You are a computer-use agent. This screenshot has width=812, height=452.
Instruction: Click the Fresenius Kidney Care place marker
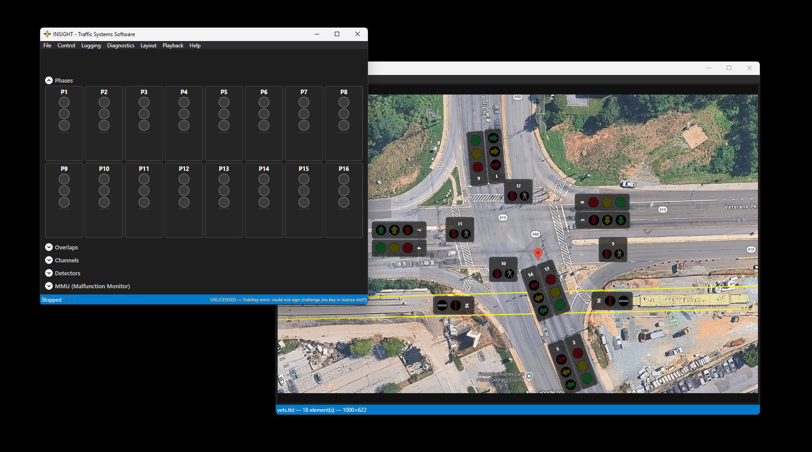[x=529, y=376]
